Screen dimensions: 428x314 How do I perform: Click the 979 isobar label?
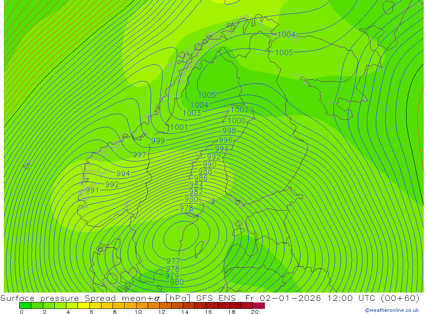172,275
